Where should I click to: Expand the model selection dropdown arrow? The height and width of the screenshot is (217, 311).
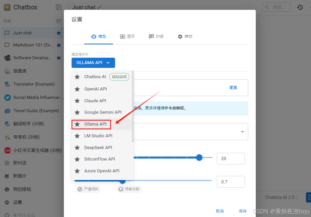pos(242,132)
